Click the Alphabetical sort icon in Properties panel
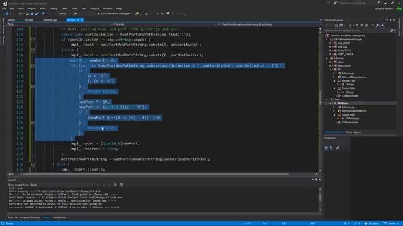Viewport: 403px width, 226px height. click(331, 148)
